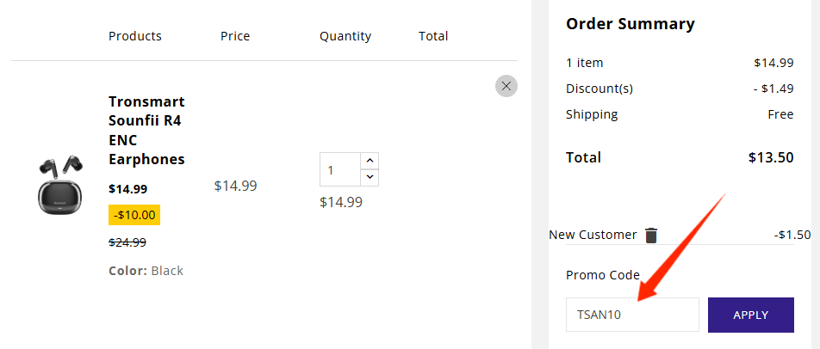Select the Quantity column header
The width and height of the screenshot is (820, 349).
click(x=345, y=36)
